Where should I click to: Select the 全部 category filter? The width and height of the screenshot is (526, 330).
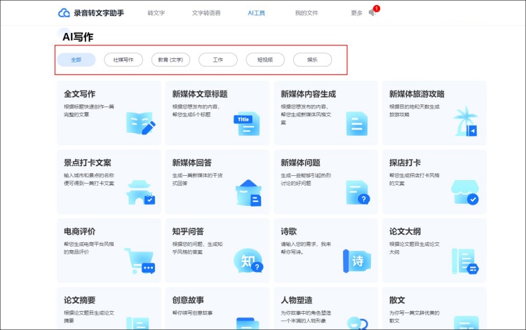(76, 60)
